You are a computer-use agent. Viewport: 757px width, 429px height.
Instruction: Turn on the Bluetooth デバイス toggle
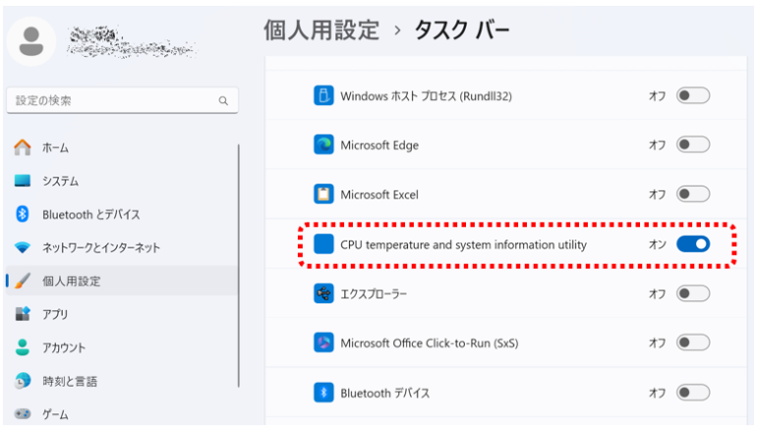693,393
